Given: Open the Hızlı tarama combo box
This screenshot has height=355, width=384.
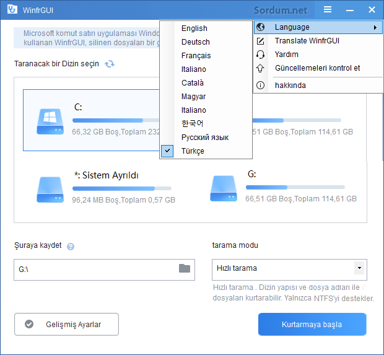Looking at the screenshot, I should tap(289, 270).
